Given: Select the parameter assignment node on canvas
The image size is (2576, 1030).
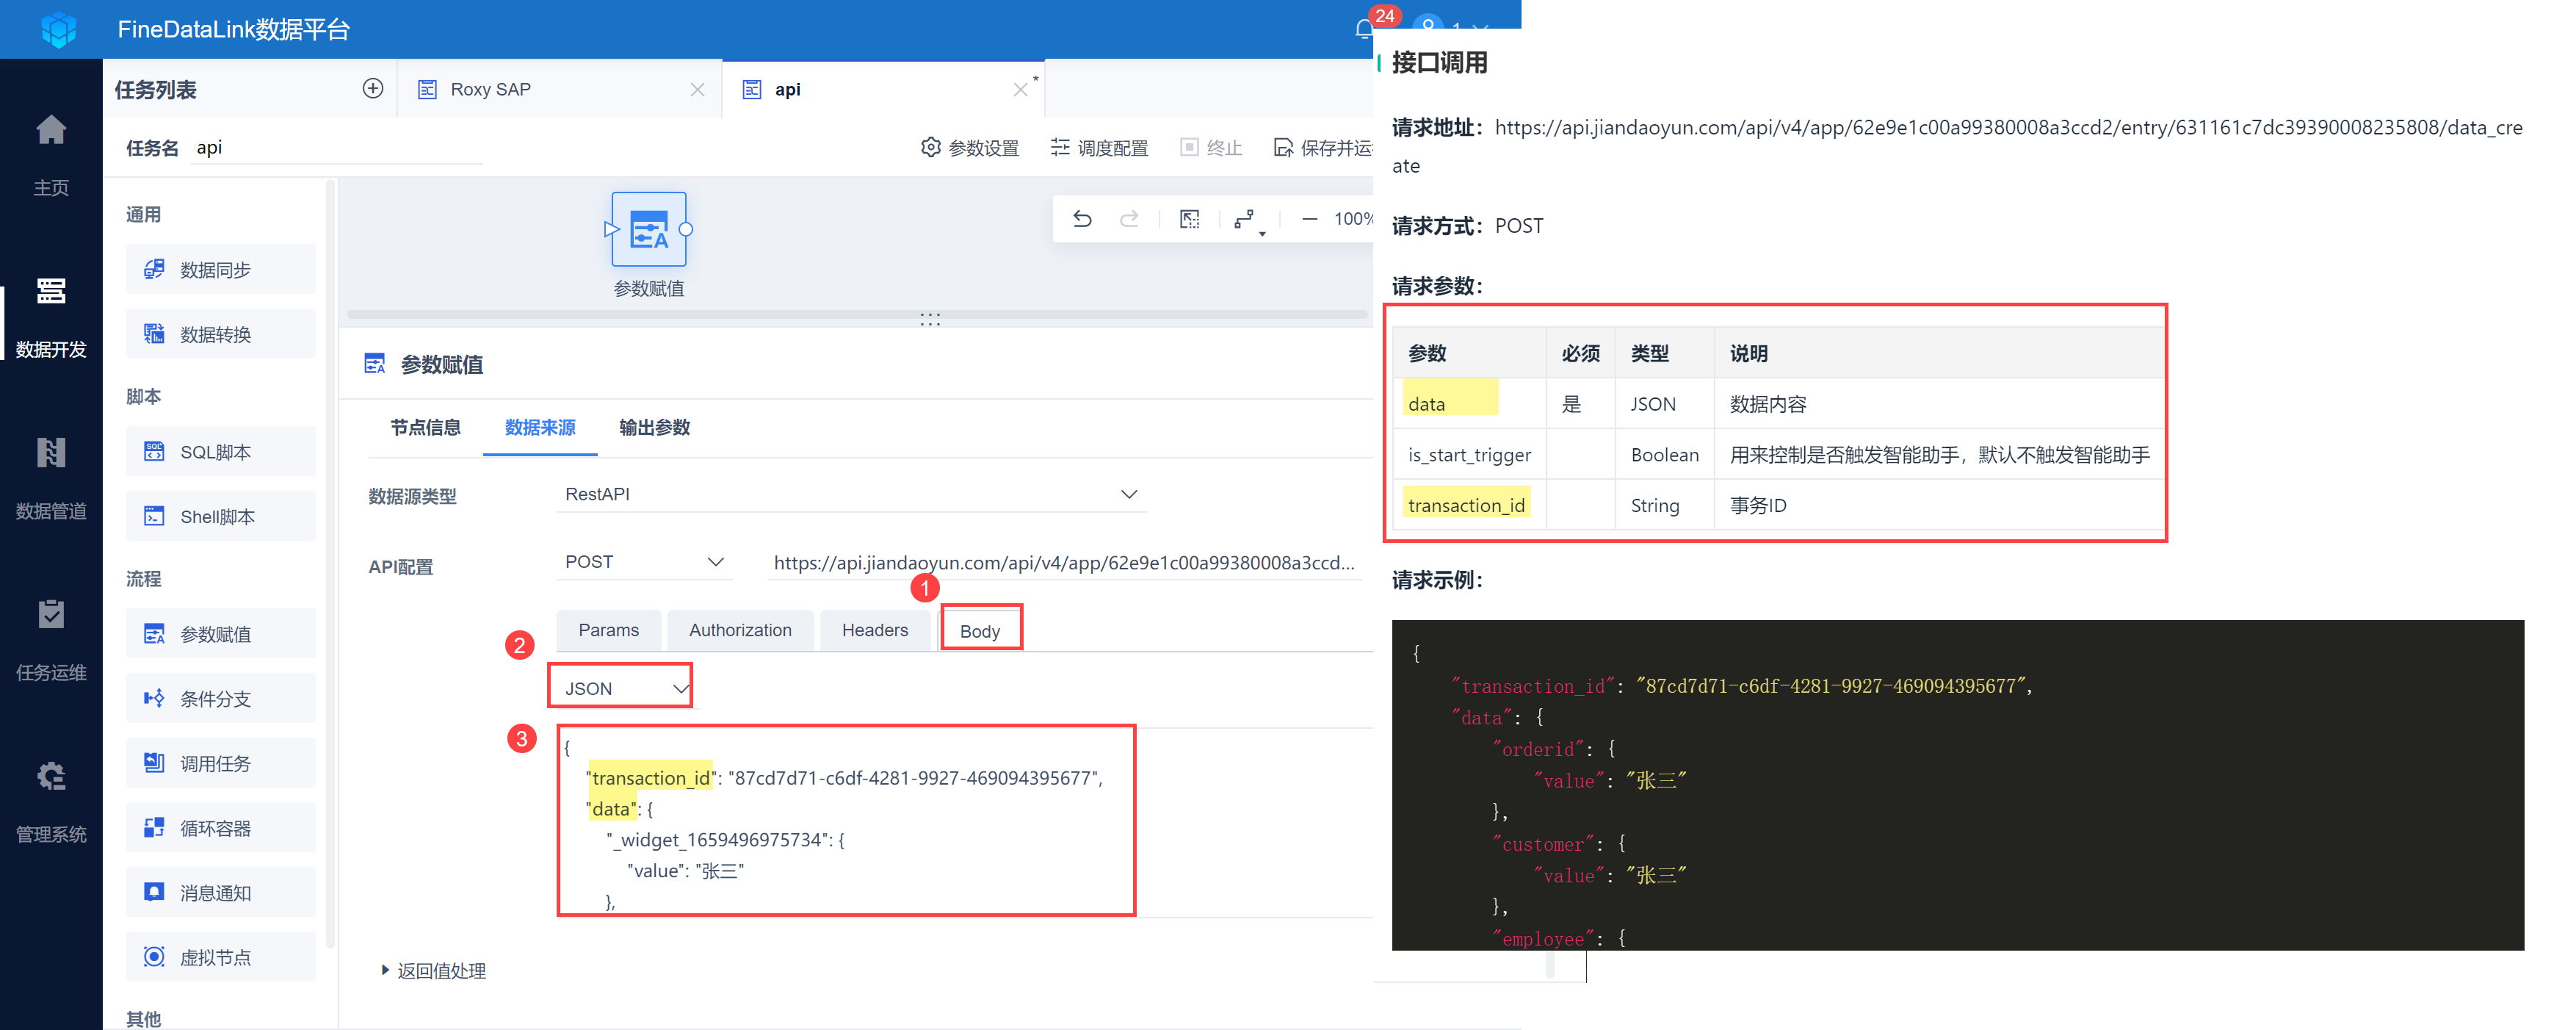Looking at the screenshot, I should [648, 230].
